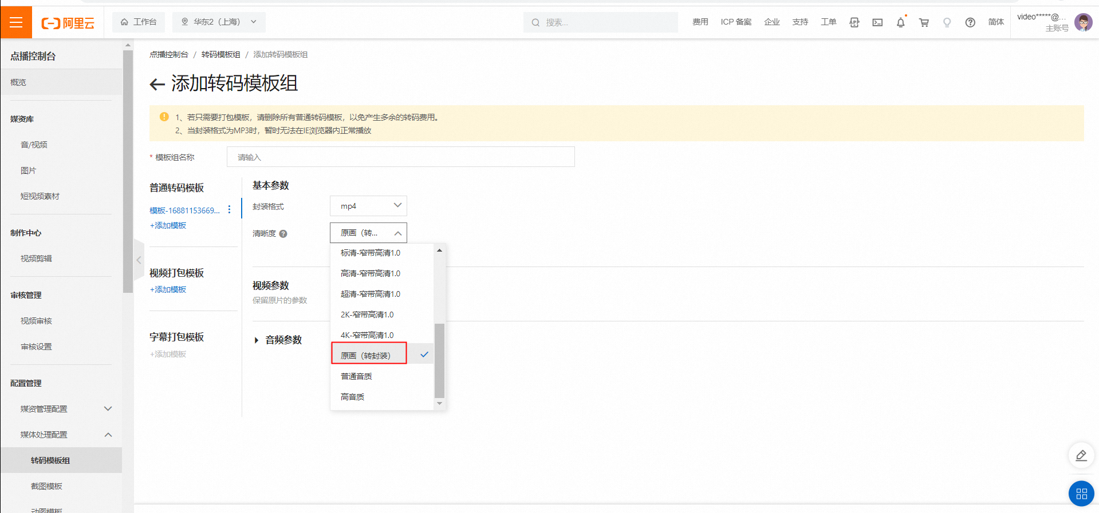
Task: Click the user avatar picture
Action: (x=1083, y=22)
